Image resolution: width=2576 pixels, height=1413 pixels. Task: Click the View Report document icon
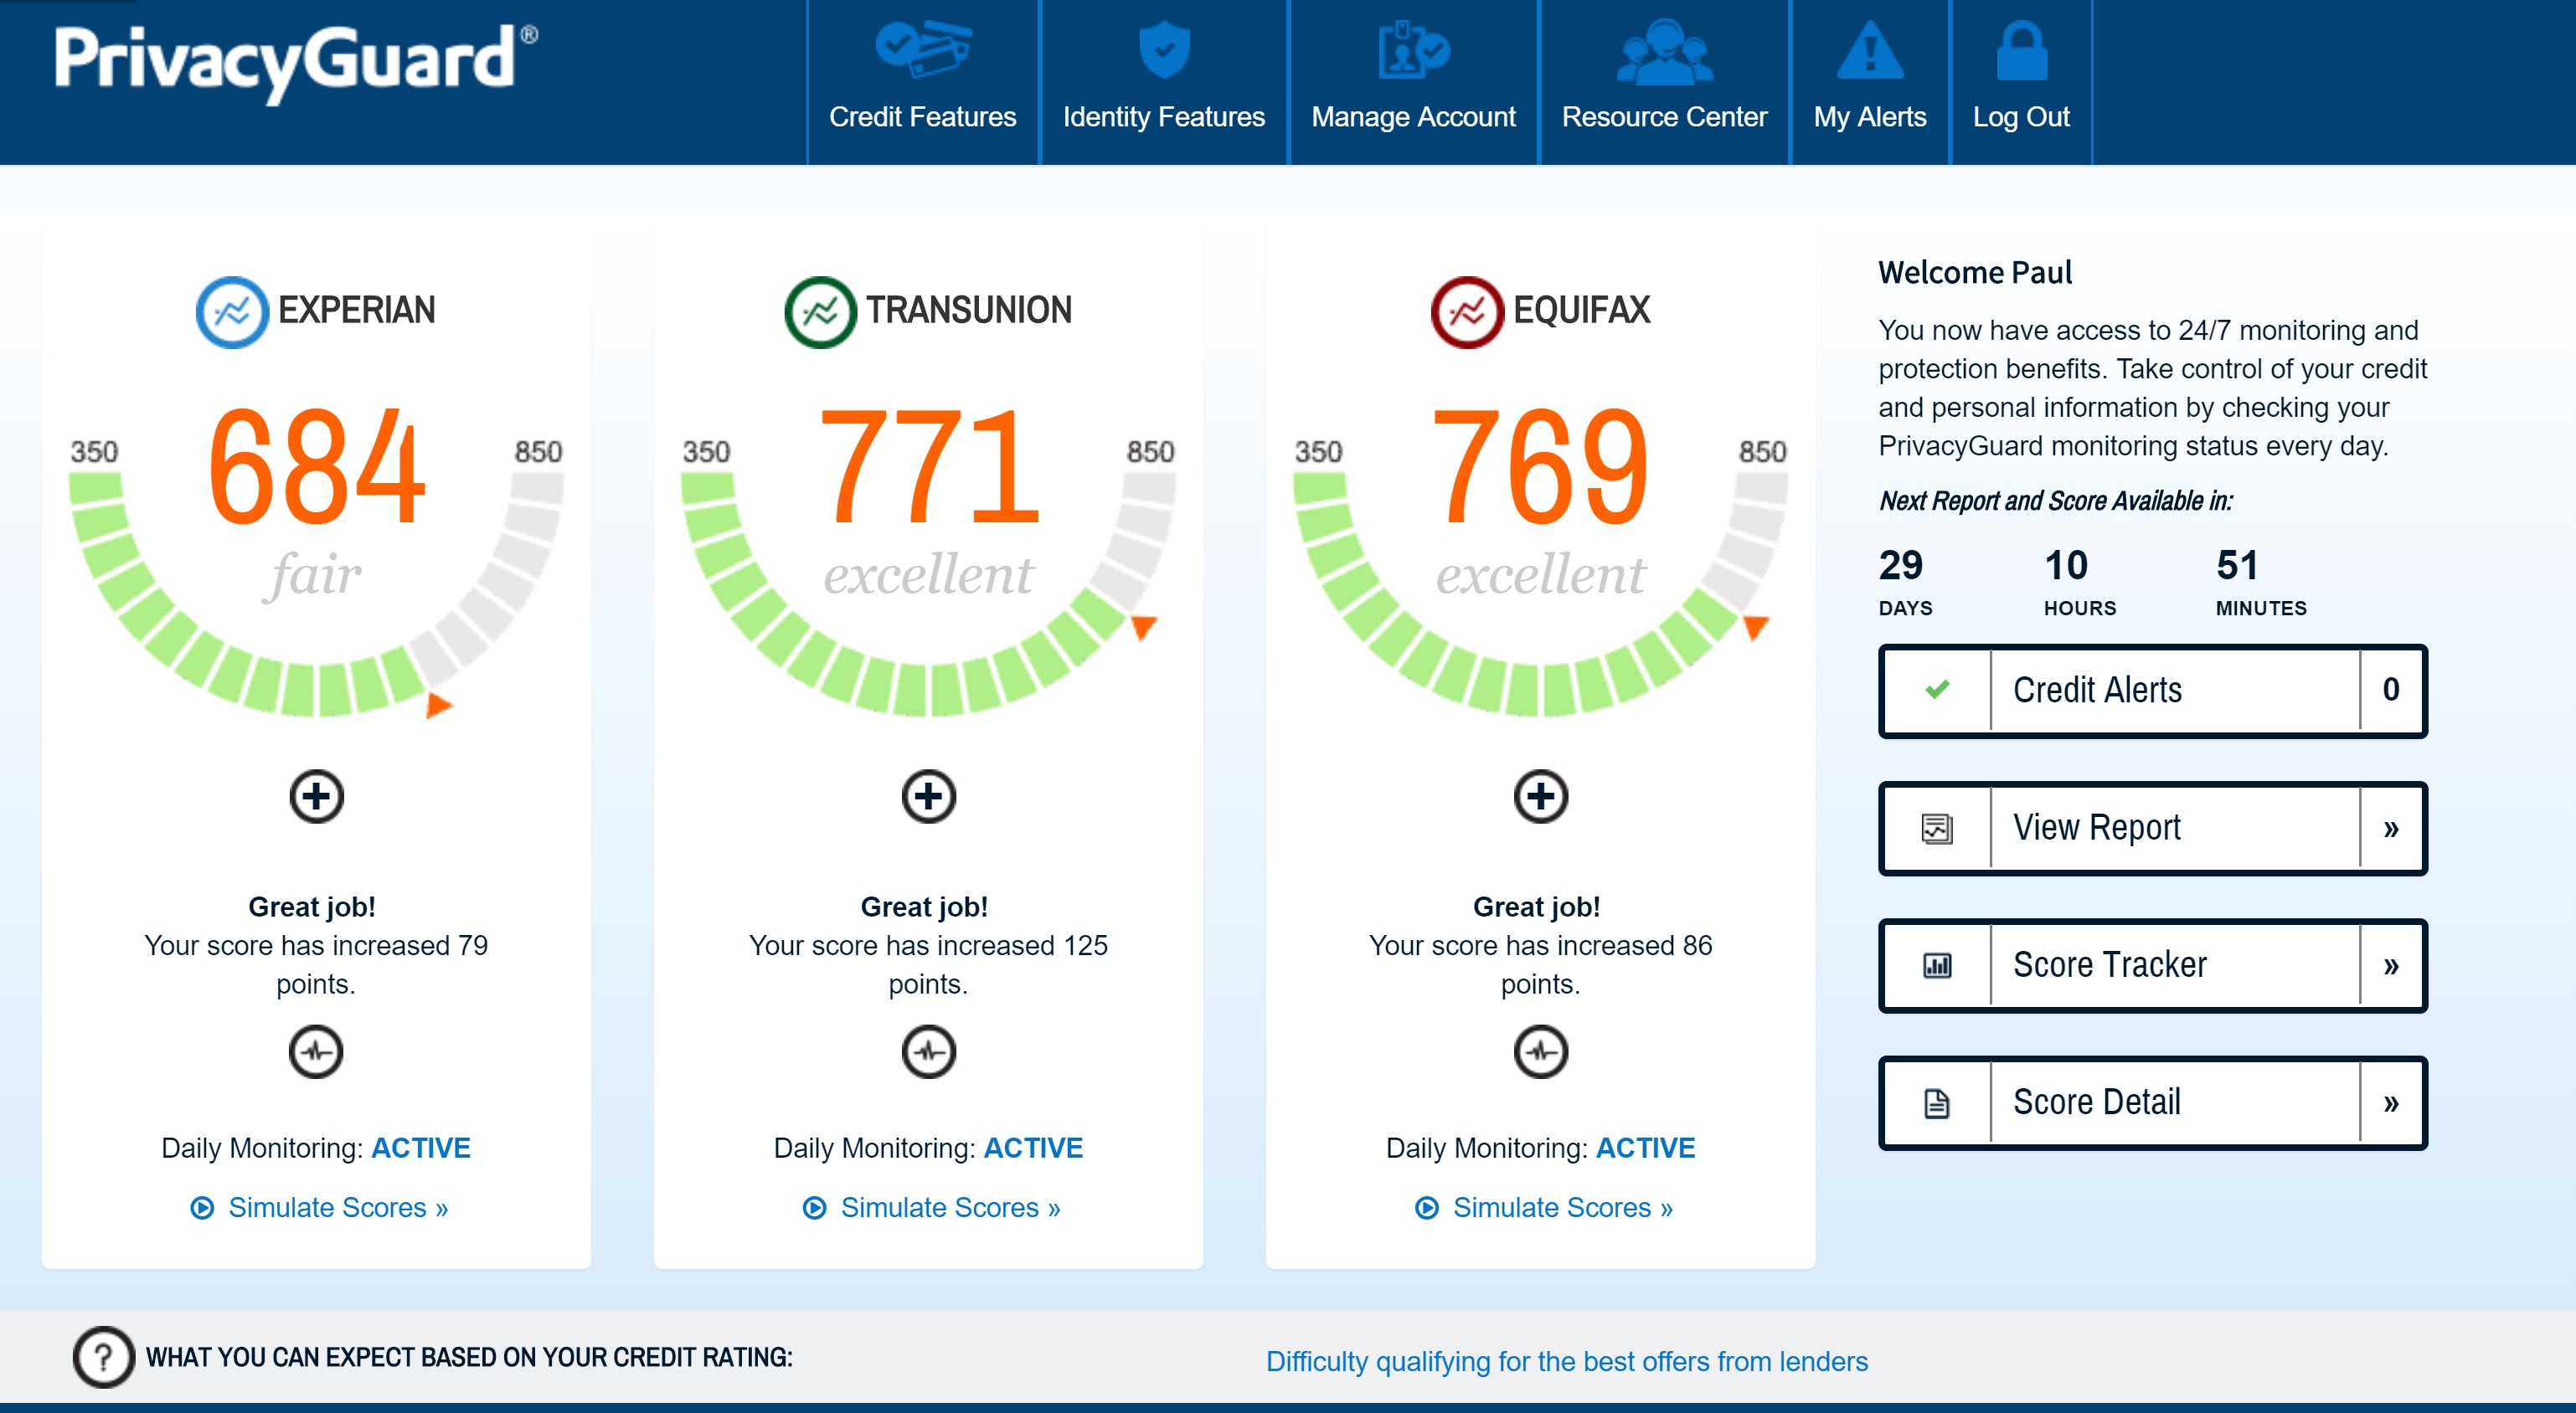(1937, 829)
